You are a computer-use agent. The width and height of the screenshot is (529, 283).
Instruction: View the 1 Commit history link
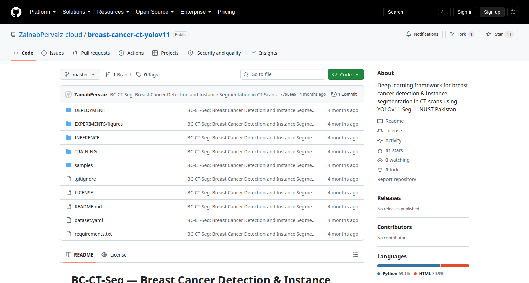tap(344, 94)
